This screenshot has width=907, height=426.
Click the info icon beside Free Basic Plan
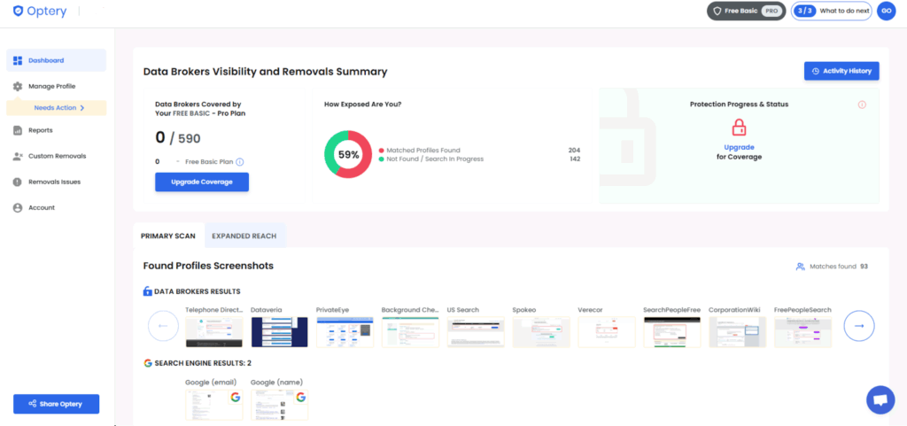tap(239, 162)
